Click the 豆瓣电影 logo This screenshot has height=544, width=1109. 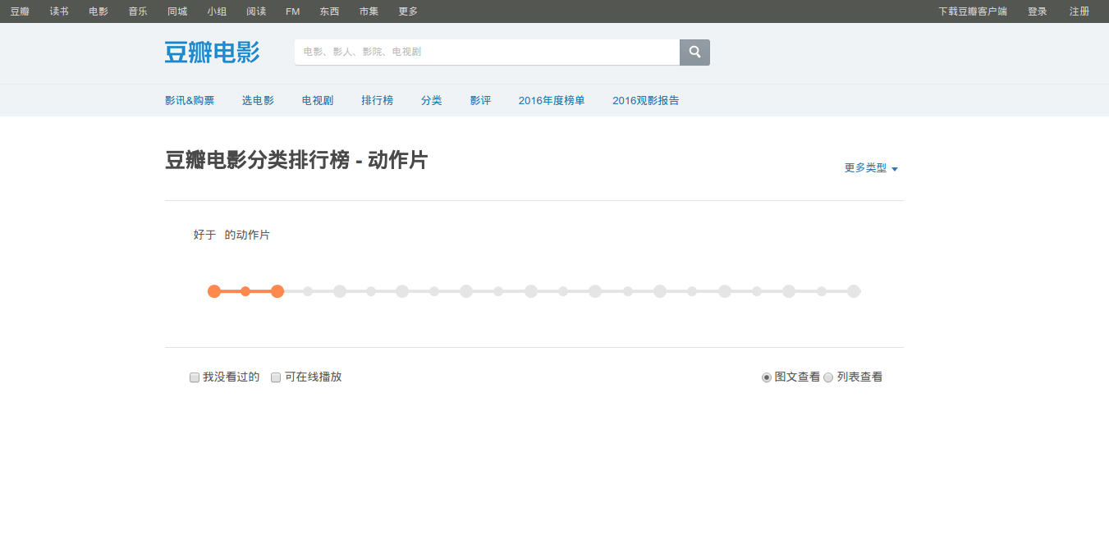[212, 53]
